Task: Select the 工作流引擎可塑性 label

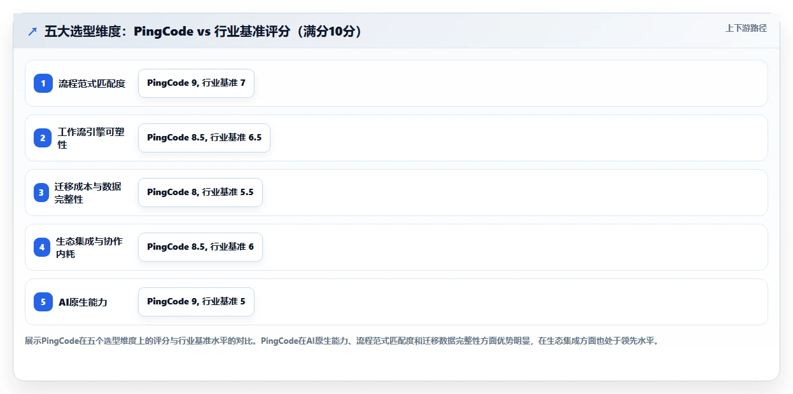Action: tap(91, 138)
